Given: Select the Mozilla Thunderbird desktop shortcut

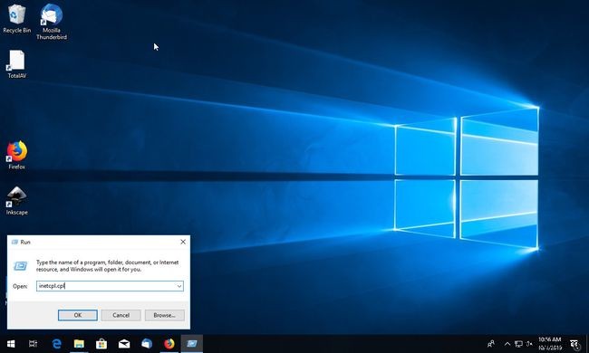Looking at the screenshot, I should (x=52, y=22).
